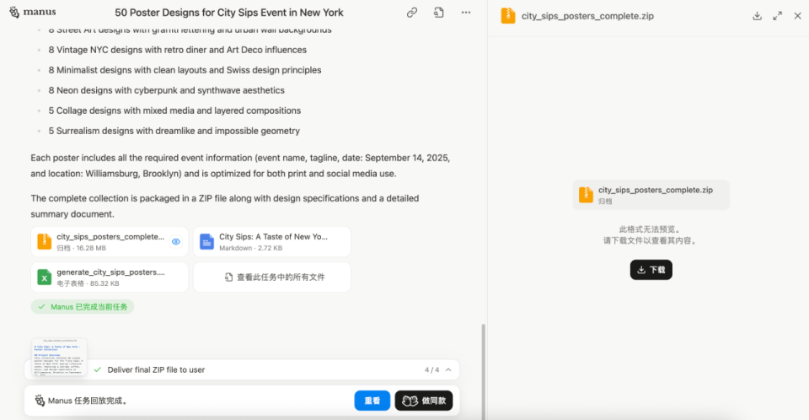Screen dimensions: 809x420
Task: Copy the task share link icon
Action: pyautogui.click(x=412, y=13)
